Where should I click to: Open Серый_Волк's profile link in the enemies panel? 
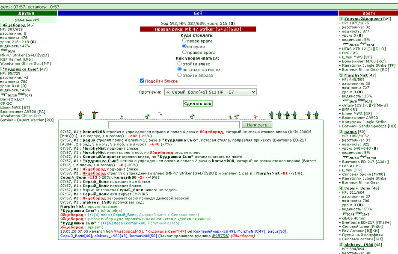pos(357,188)
